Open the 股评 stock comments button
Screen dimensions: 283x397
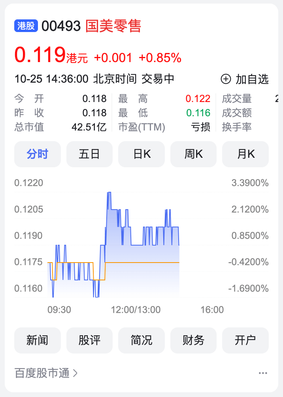[x=89, y=340]
